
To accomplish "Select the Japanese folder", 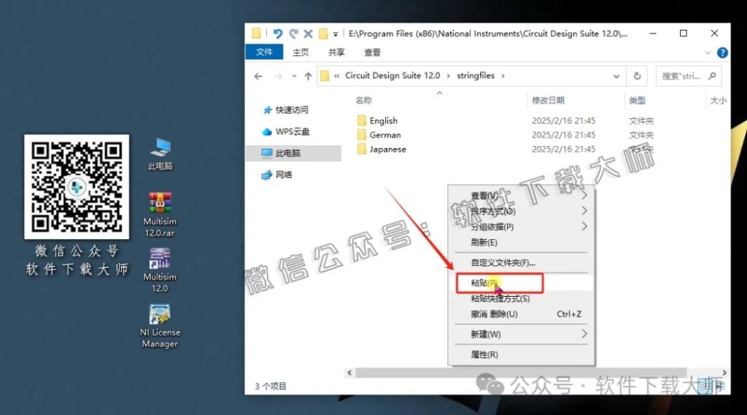I will [388, 149].
